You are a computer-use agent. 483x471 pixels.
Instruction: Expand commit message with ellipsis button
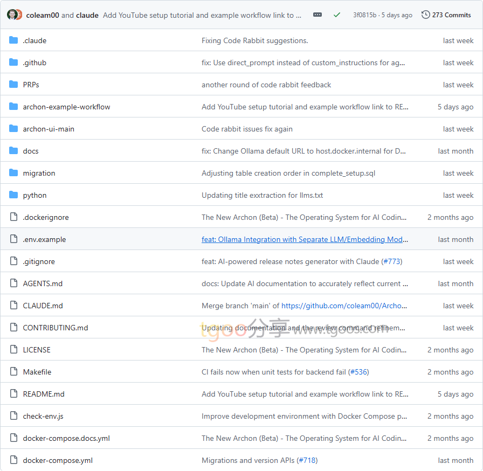pyautogui.click(x=318, y=15)
